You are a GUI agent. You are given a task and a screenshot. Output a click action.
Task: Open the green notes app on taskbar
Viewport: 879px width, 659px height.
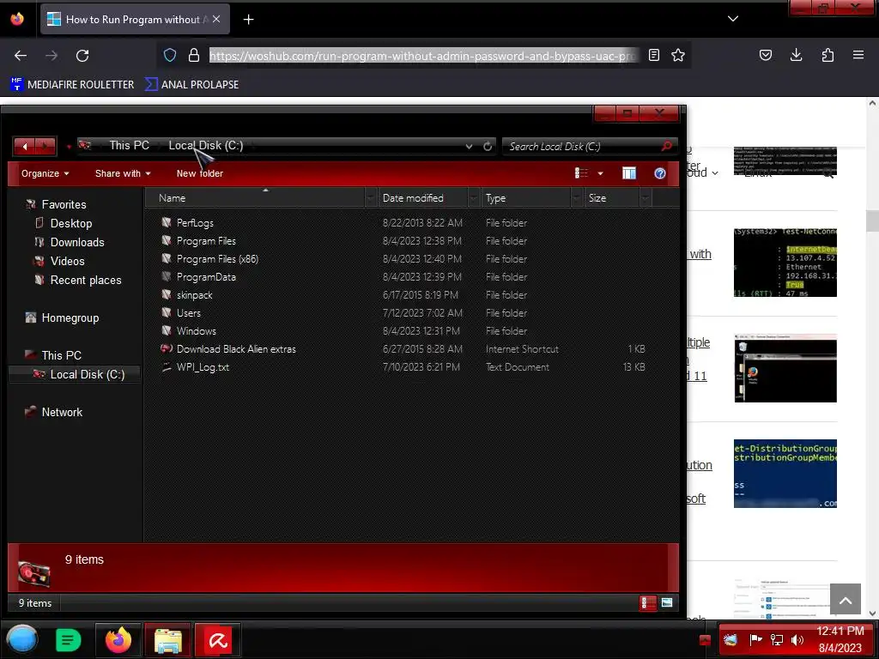pyautogui.click(x=69, y=640)
